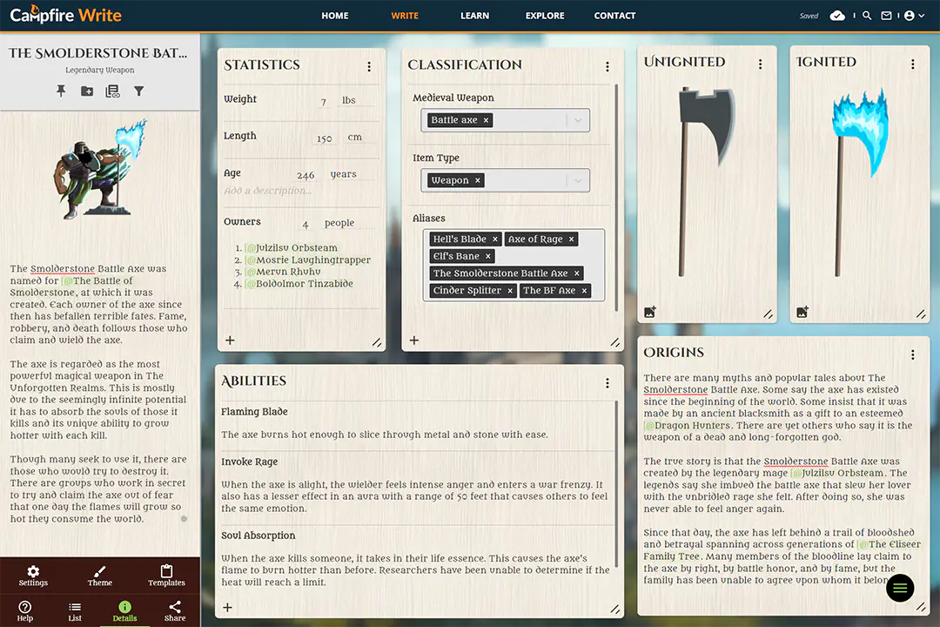Image resolution: width=940 pixels, height=627 pixels.
Task: Add a new Ability with the plus button
Action: pos(227,607)
